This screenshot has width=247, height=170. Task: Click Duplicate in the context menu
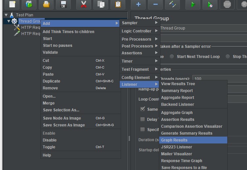pyautogui.click(x=51, y=81)
